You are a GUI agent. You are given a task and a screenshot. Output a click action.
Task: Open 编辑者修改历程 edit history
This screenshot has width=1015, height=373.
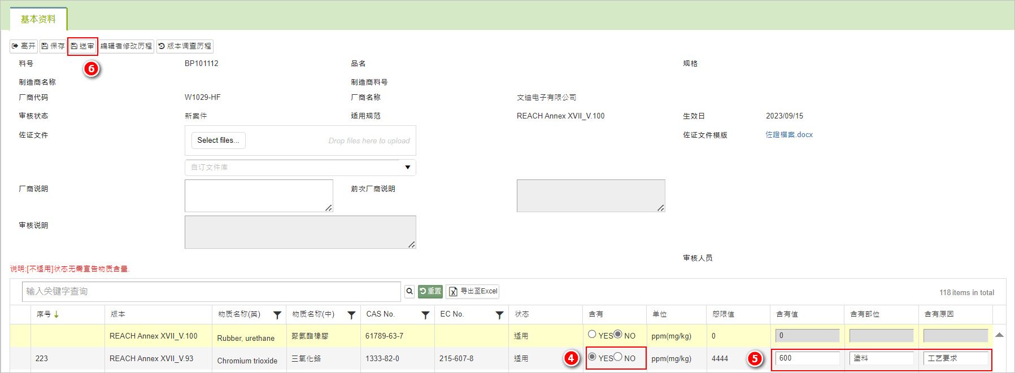pyautogui.click(x=126, y=46)
